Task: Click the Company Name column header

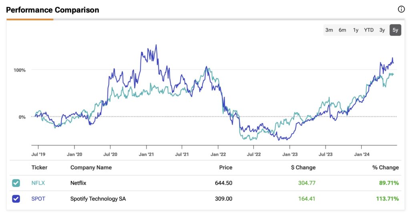Action: [x=91, y=168]
